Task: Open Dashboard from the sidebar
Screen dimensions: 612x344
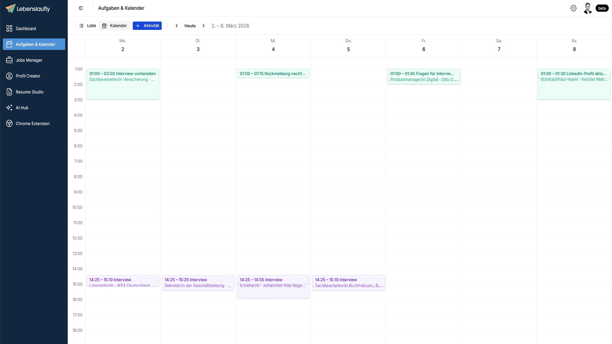Action: [x=26, y=29]
